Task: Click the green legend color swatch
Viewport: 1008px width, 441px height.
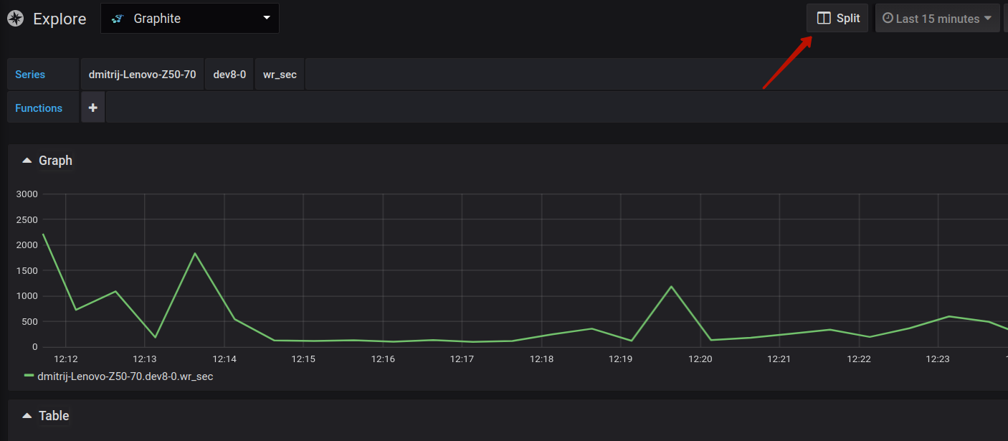Action: pyautogui.click(x=29, y=375)
